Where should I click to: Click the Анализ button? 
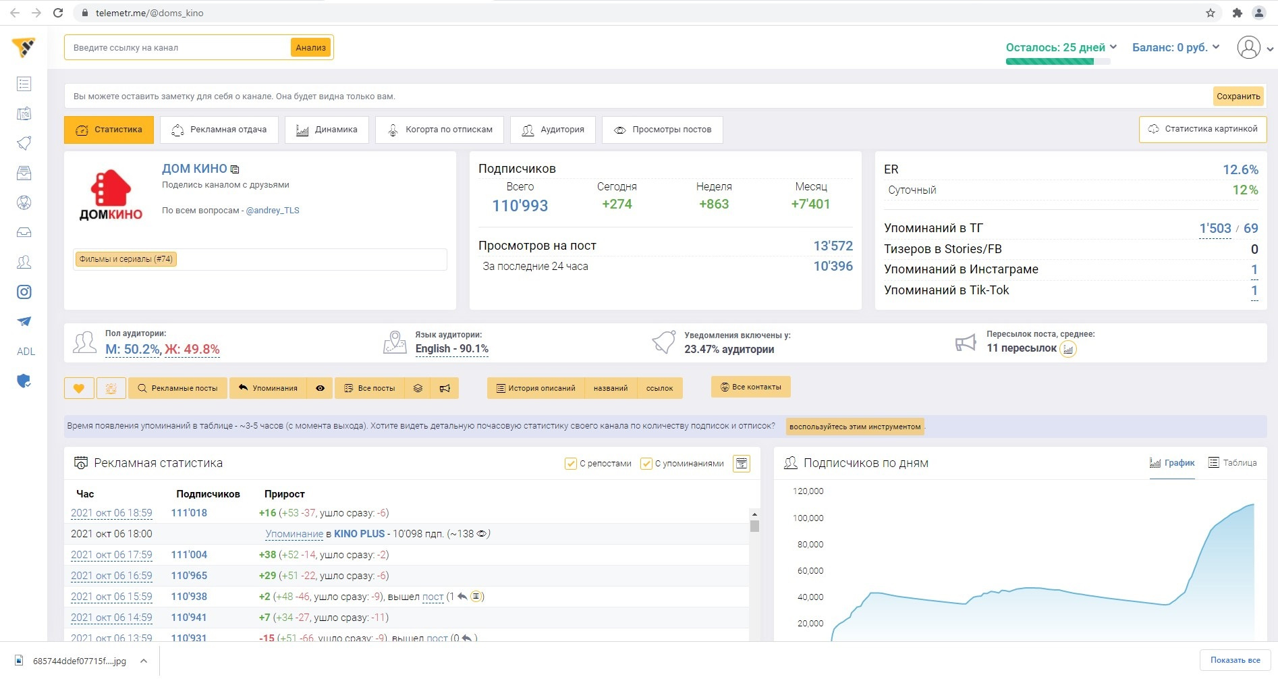pos(310,47)
